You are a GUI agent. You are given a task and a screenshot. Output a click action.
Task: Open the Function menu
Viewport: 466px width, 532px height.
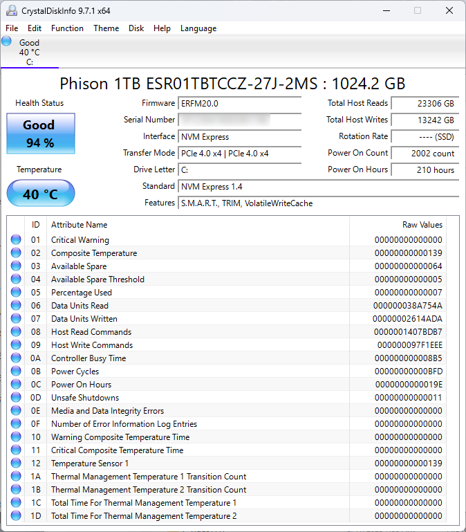67,28
